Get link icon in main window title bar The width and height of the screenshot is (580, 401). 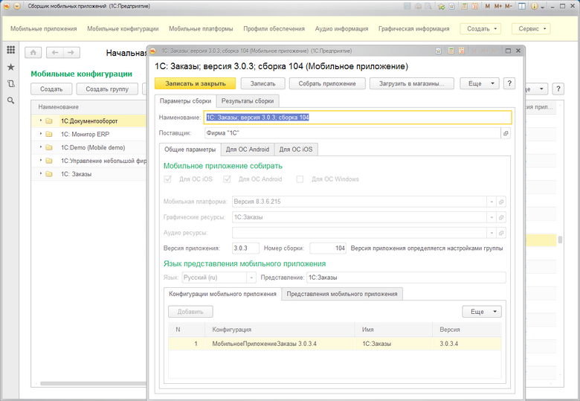coord(451,6)
